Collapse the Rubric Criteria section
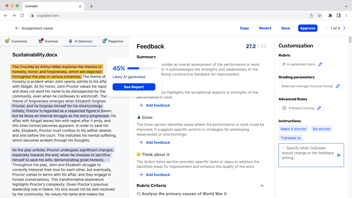Image resolution: width=352 pixels, height=198 pixels. click(262, 186)
